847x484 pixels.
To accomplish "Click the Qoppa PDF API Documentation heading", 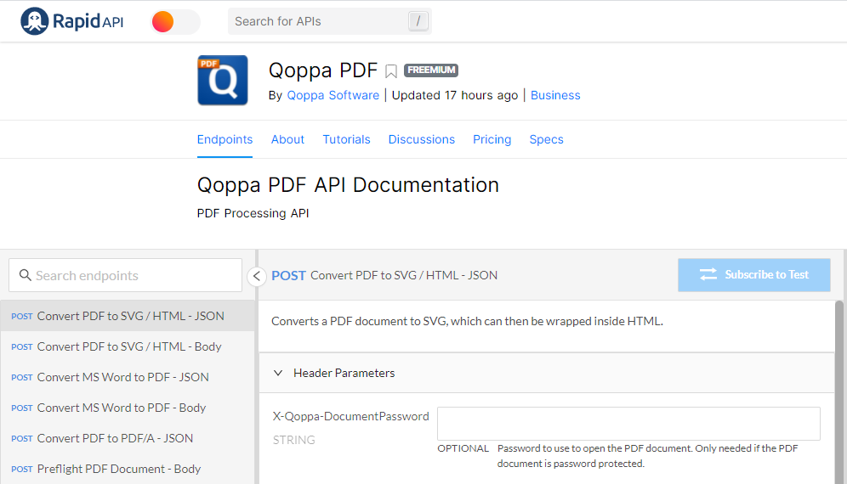I will pyautogui.click(x=348, y=184).
